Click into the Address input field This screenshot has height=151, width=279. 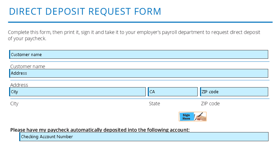coord(139,73)
